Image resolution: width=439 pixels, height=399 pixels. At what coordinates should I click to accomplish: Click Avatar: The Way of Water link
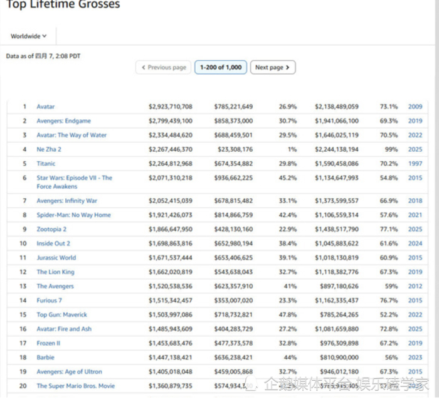[71, 135]
